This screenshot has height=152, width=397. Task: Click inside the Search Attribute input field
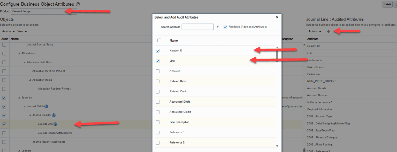pos(197,27)
